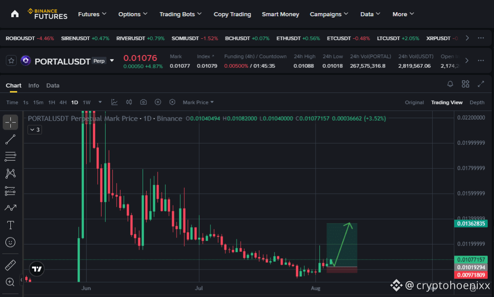
Task: Select the horizontal lines Fibonacci tool
Action: pos(10,157)
